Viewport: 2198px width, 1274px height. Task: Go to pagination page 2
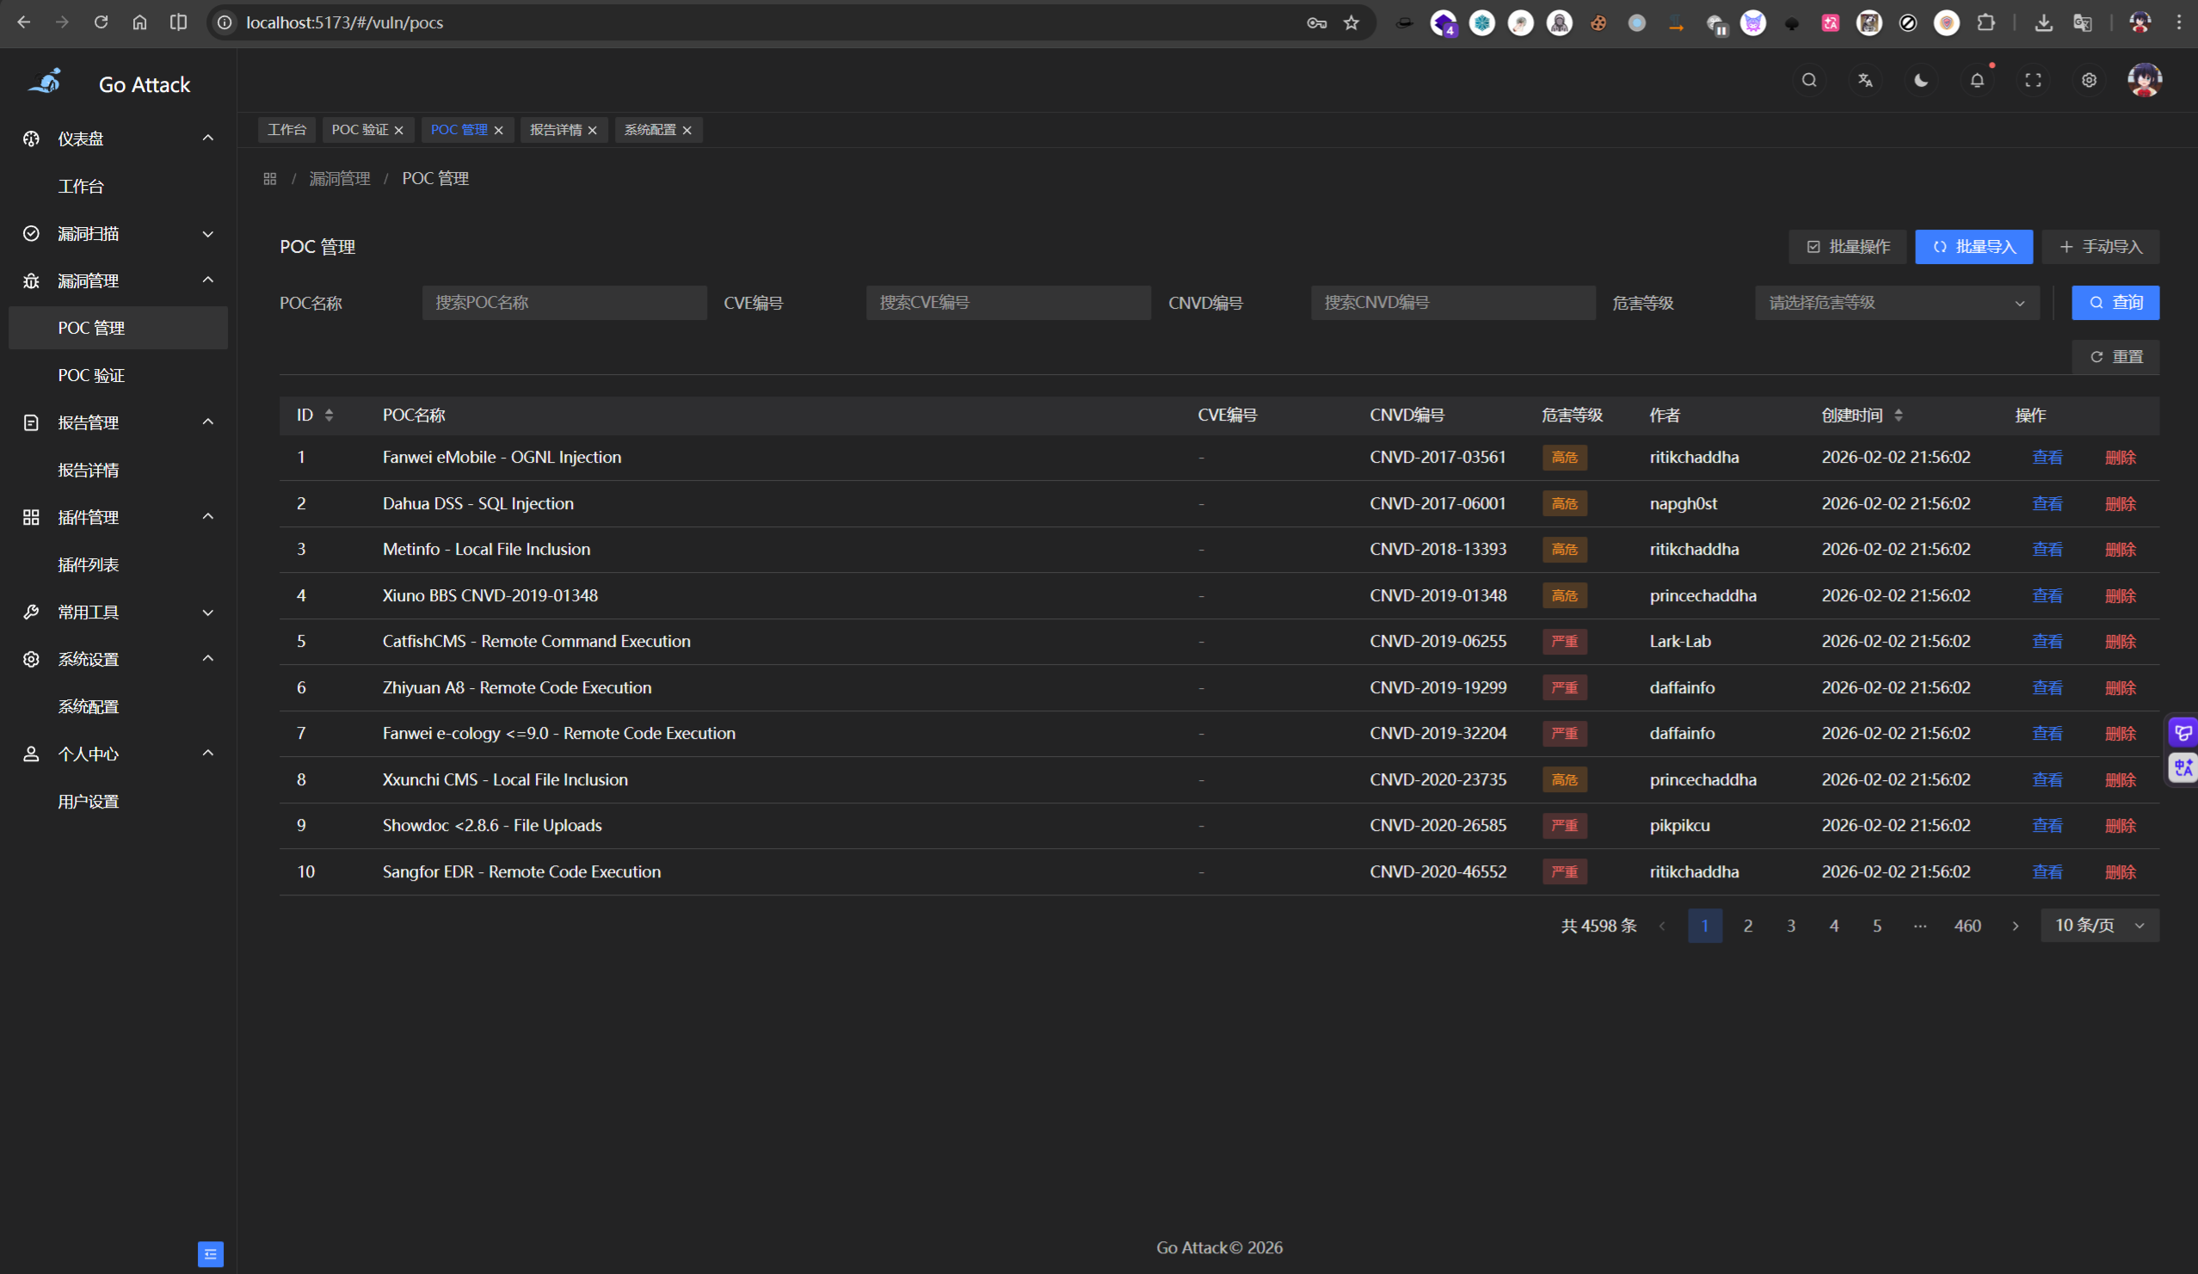point(1748,926)
